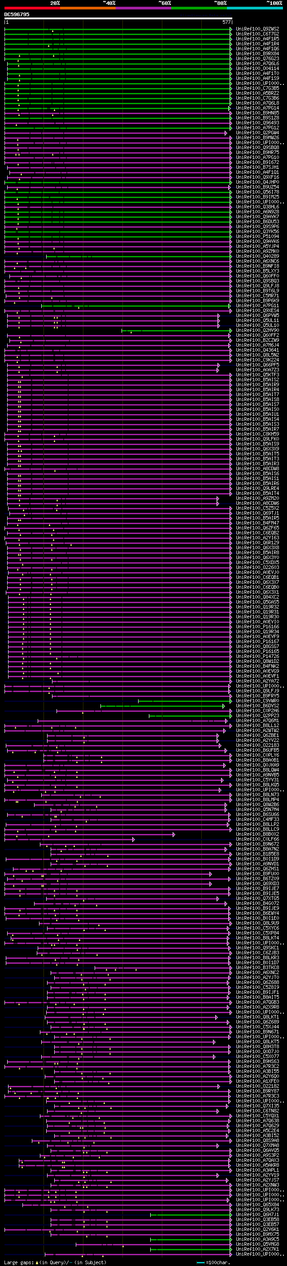The width and height of the screenshot is (287, 1266).
Task: Click the green ~80% identity legend segment
Action: coord(199,8)
